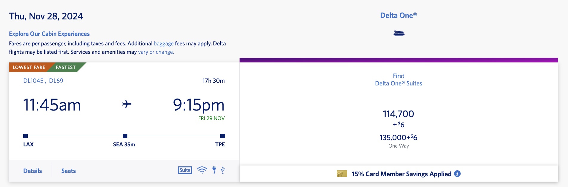Screen dimensions: 568x187
Task: Click the LOWEST FARE badge
Action: pyautogui.click(x=29, y=67)
